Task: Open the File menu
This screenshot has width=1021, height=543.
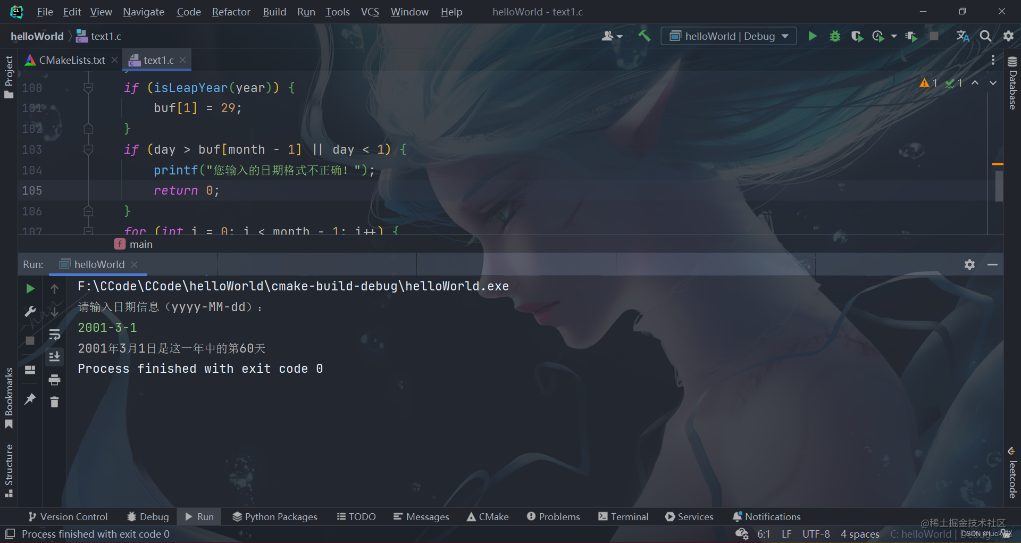Action: coord(45,12)
